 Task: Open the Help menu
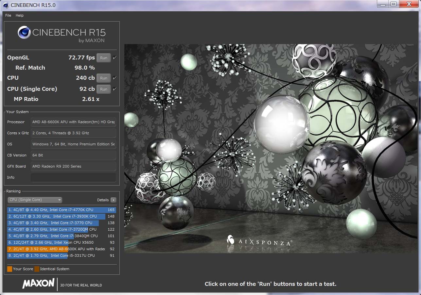click(20, 15)
